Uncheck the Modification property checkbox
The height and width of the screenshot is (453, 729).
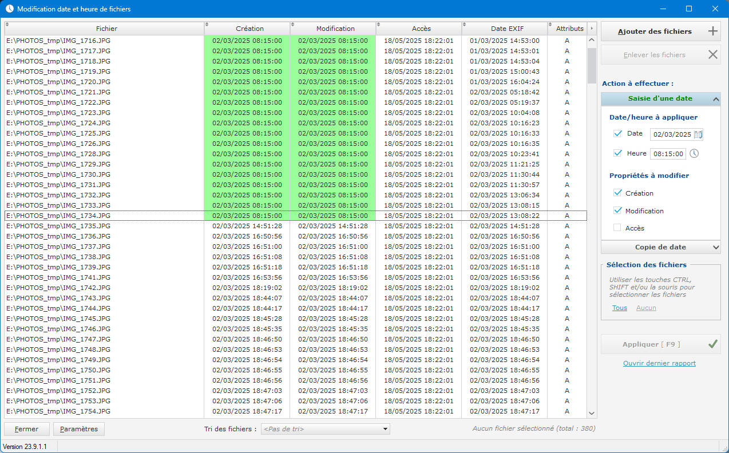(x=617, y=210)
